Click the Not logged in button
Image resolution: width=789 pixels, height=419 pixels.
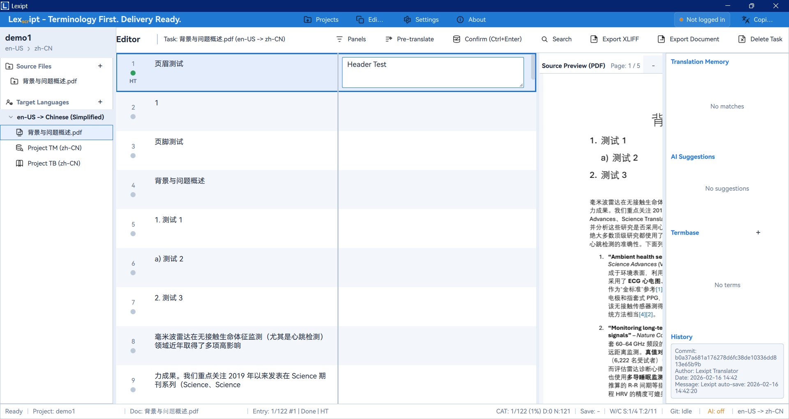coord(702,20)
